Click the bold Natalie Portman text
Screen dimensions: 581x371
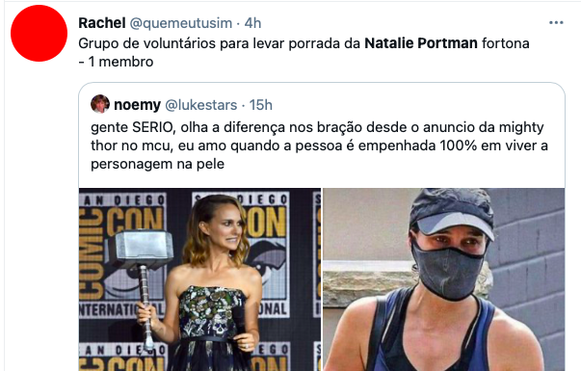pos(421,43)
